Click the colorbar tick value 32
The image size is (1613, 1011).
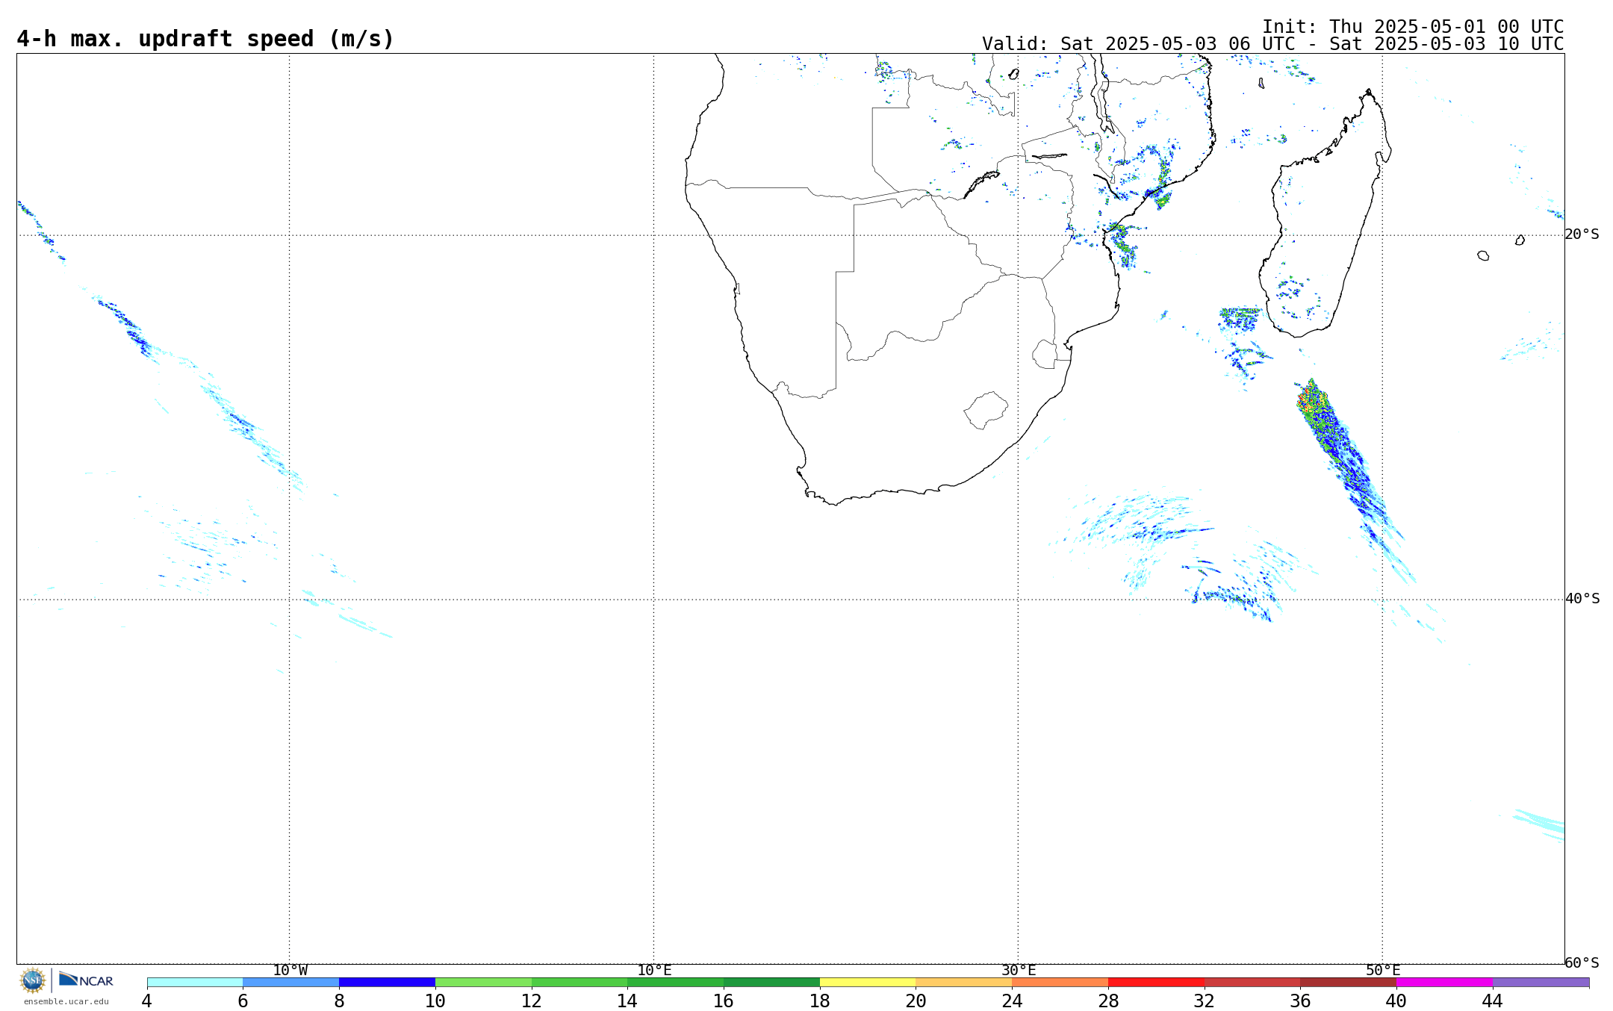pos(1205,1001)
